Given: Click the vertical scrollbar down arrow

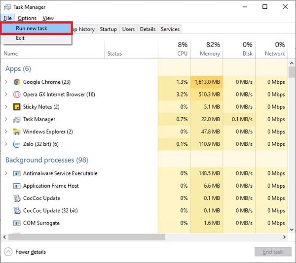Looking at the screenshot, I should (292, 230).
